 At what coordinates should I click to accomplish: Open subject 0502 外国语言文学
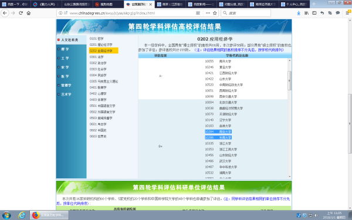pos(102,112)
